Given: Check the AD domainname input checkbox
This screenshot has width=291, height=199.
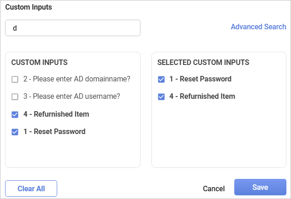Looking at the screenshot, I should coord(15,79).
